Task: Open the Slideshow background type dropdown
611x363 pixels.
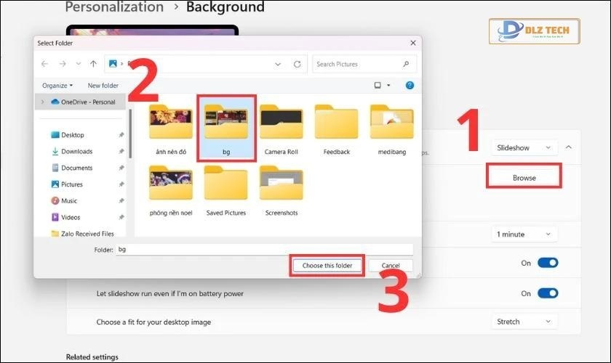Action: [524, 147]
